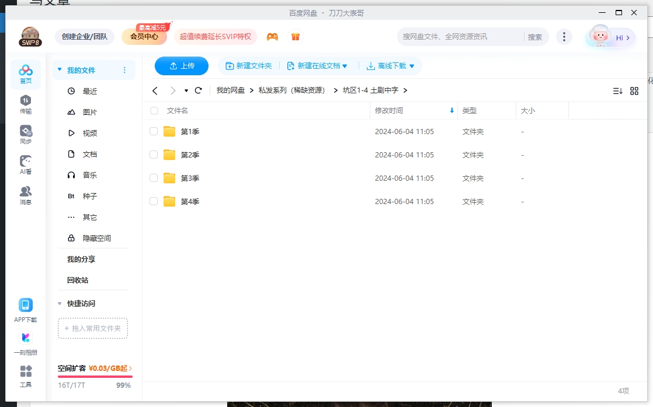Select the checkbox for 第1季

[153, 131]
